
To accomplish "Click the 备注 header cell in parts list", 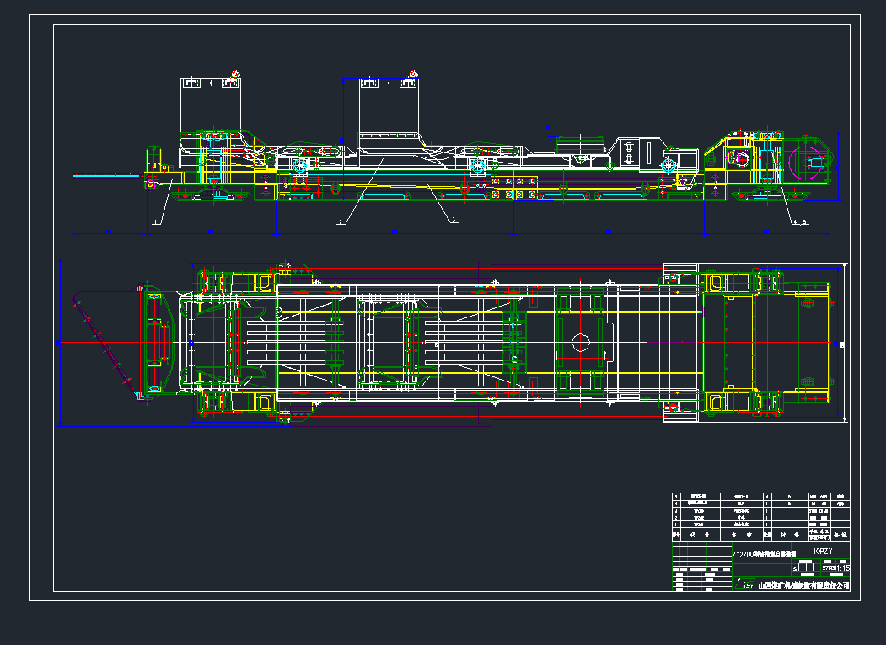I will coord(840,535).
